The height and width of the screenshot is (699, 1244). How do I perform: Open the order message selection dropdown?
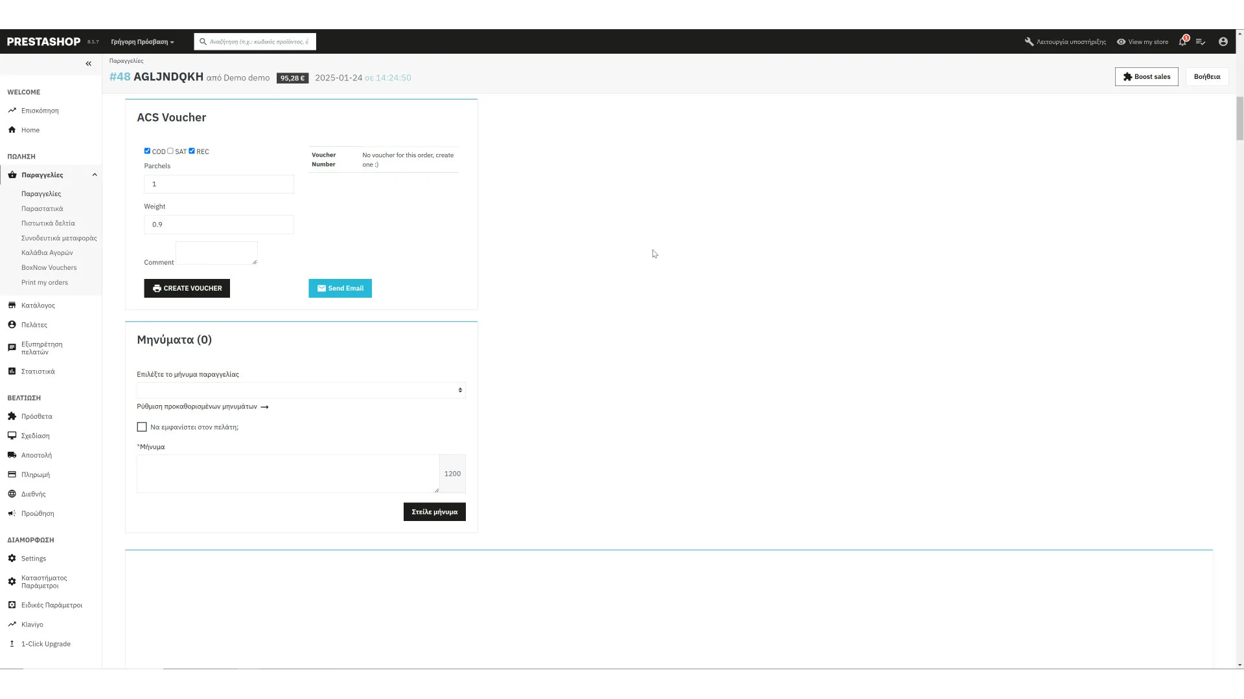(301, 390)
